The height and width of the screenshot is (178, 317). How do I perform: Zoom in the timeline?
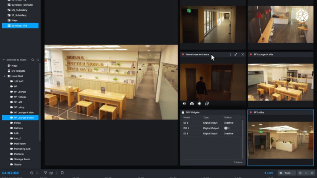[x=37, y=173]
